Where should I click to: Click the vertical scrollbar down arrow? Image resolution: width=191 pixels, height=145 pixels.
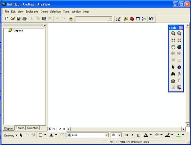click(x=188, y=125)
